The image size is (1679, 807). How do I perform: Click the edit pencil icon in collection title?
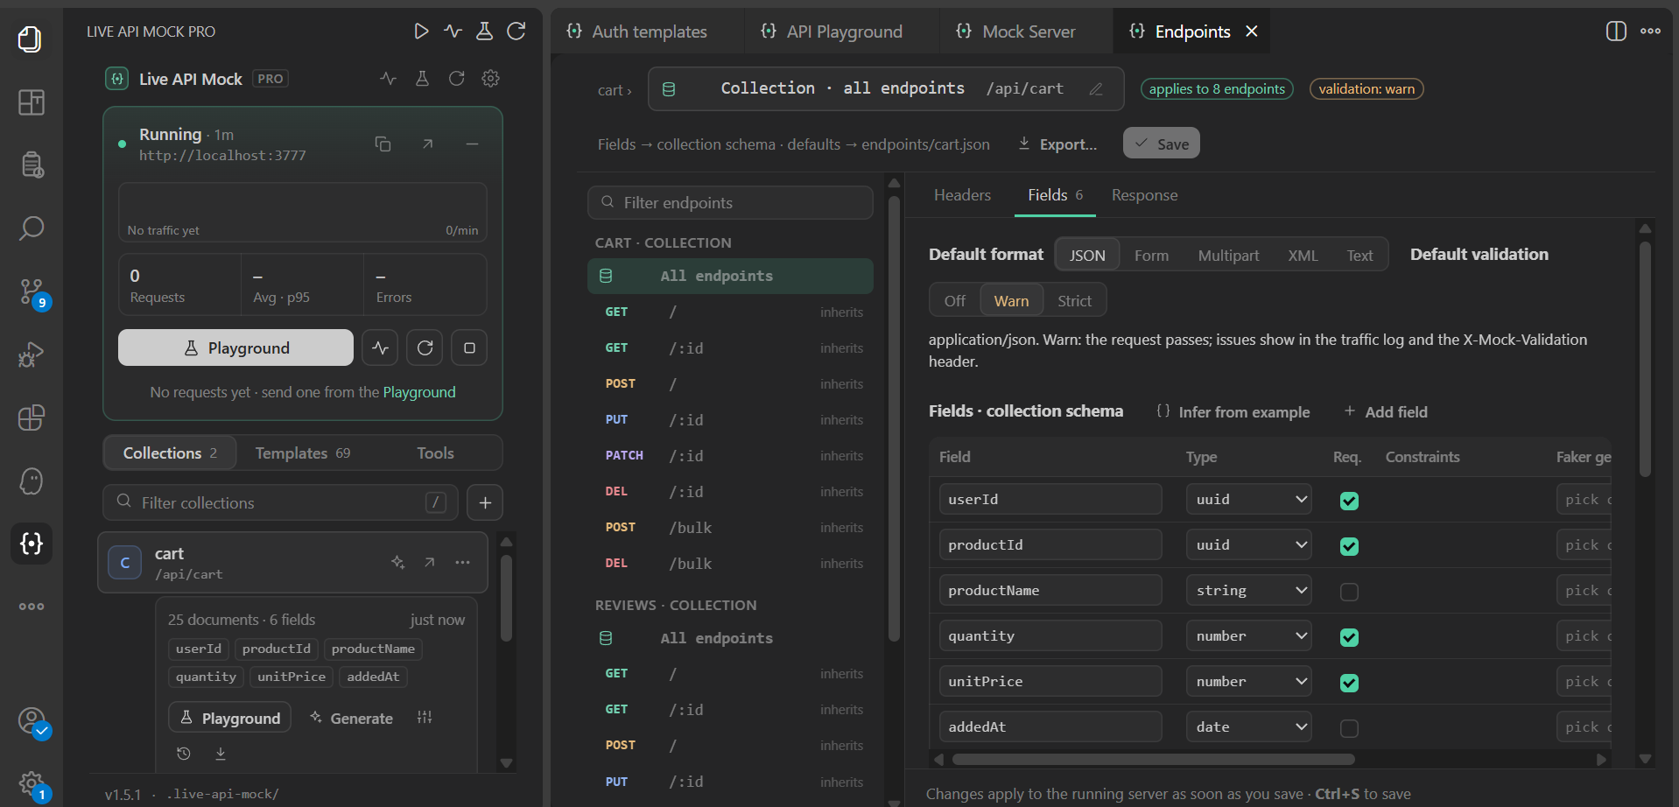click(1096, 89)
